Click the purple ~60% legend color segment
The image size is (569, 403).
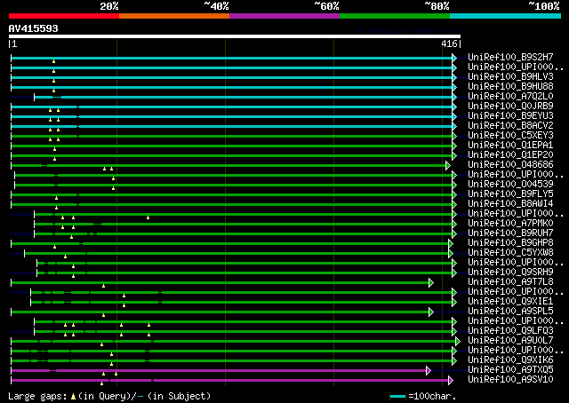[x=284, y=15]
